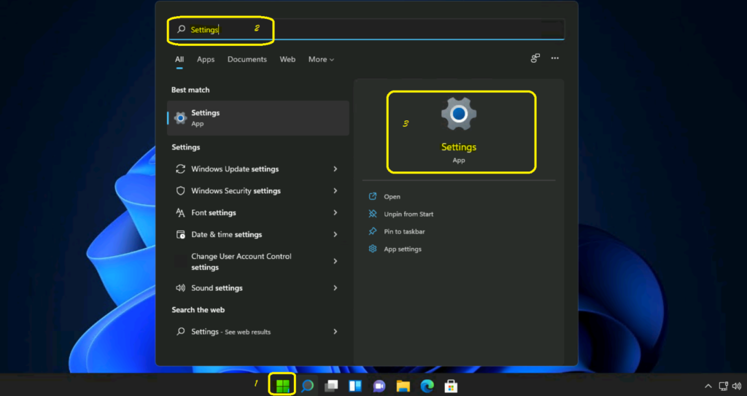Select Windows Update settings result
The image size is (747, 396).
click(258, 169)
